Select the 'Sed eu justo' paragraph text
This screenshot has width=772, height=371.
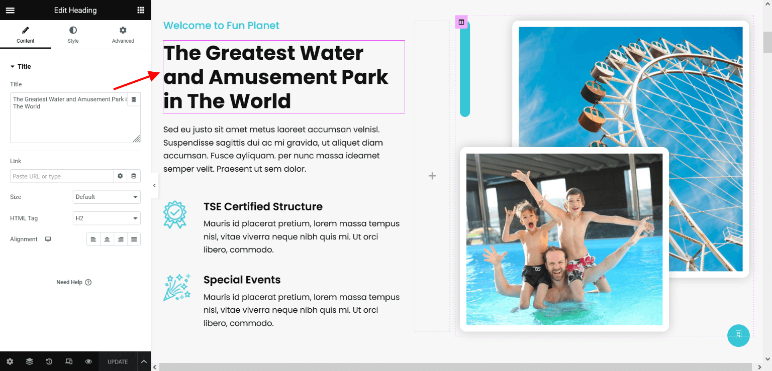point(274,149)
